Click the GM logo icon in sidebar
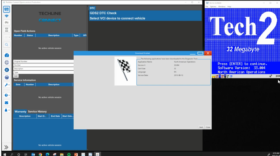The image size is (280, 156). pyautogui.click(x=7, y=9)
